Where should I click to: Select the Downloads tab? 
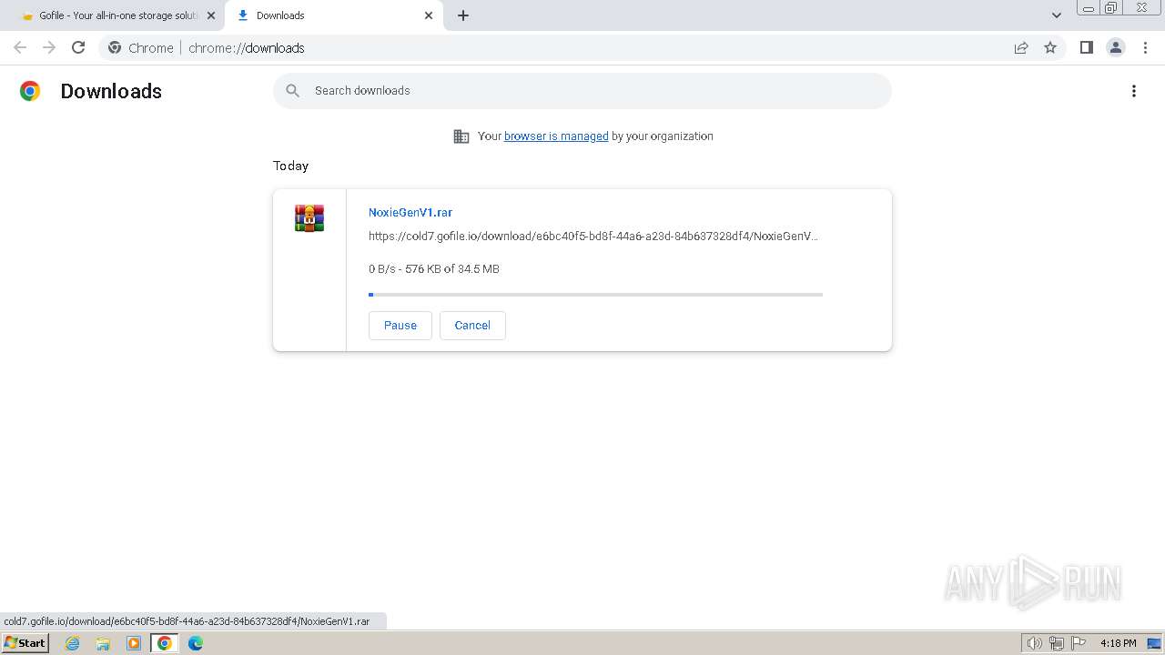(335, 15)
